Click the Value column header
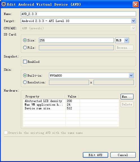The height and width of the screenshot is (162, 140). [72, 96]
